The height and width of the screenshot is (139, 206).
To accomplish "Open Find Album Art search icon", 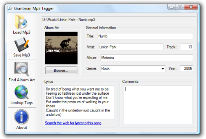I will [22, 69].
